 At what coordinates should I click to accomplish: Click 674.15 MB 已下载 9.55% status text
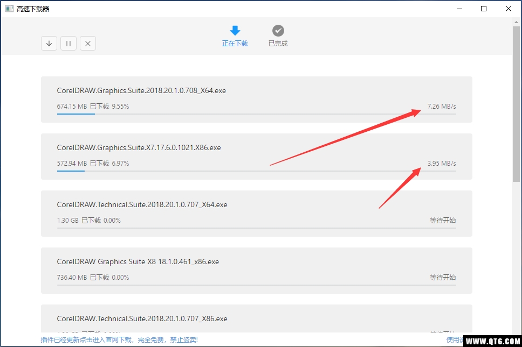[93, 107]
